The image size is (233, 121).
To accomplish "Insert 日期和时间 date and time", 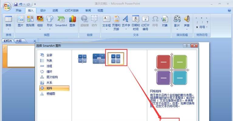I will (x=135, y=23).
